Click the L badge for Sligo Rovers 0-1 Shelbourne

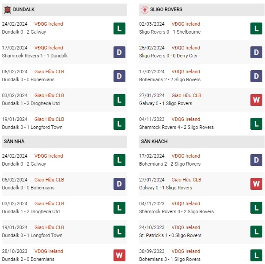(256, 28)
